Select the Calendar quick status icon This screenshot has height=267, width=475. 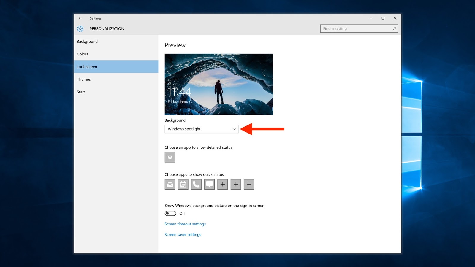tap(183, 184)
